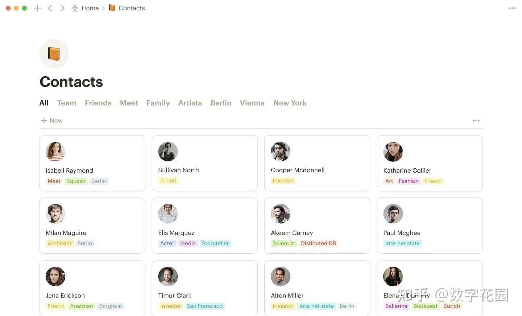Open the Milan Maguire contact name
Image resolution: width=522 pixels, height=316 pixels.
66,233
